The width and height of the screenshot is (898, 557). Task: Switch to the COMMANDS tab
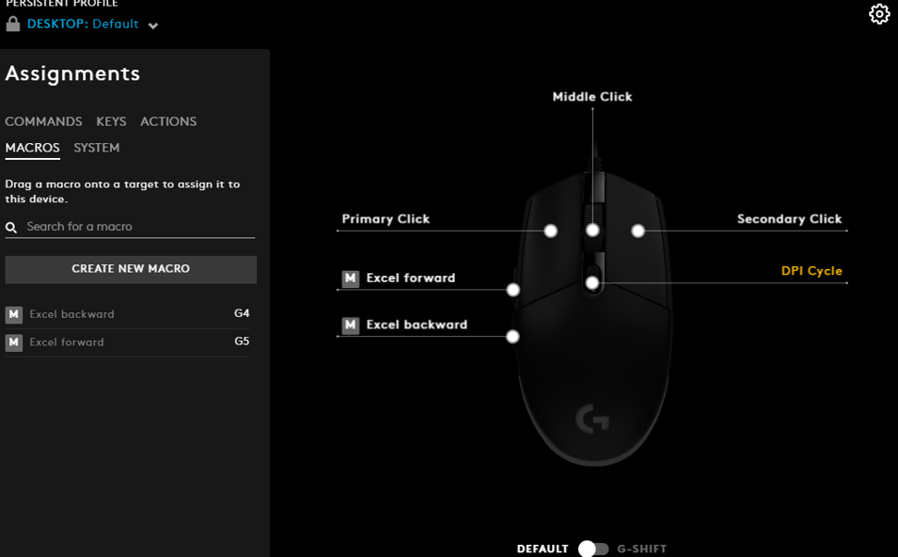click(x=43, y=121)
